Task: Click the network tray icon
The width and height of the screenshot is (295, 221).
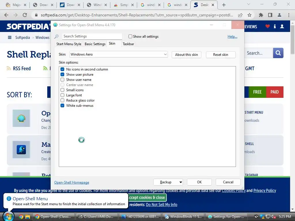Action: coord(268,217)
